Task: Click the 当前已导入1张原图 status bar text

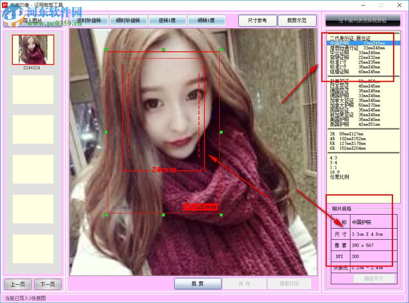Action: (x=25, y=298)
